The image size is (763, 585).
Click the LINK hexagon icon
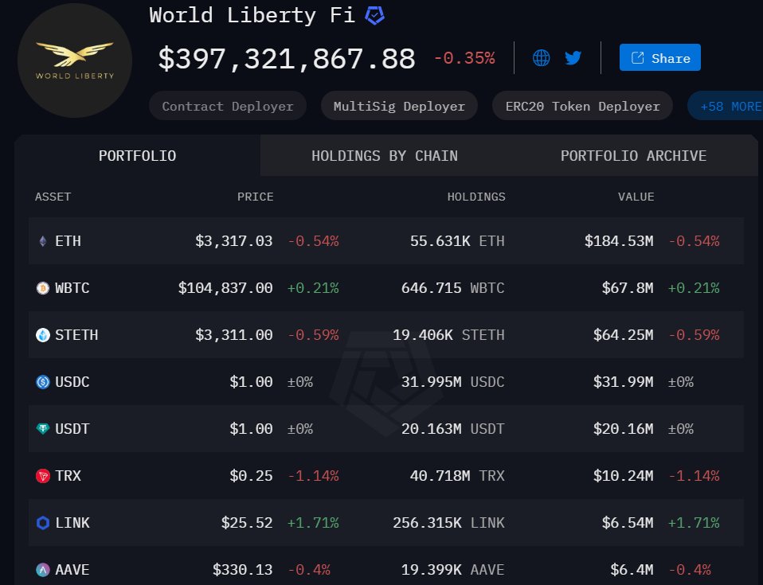pyautogui.click(x=43, y=523)
